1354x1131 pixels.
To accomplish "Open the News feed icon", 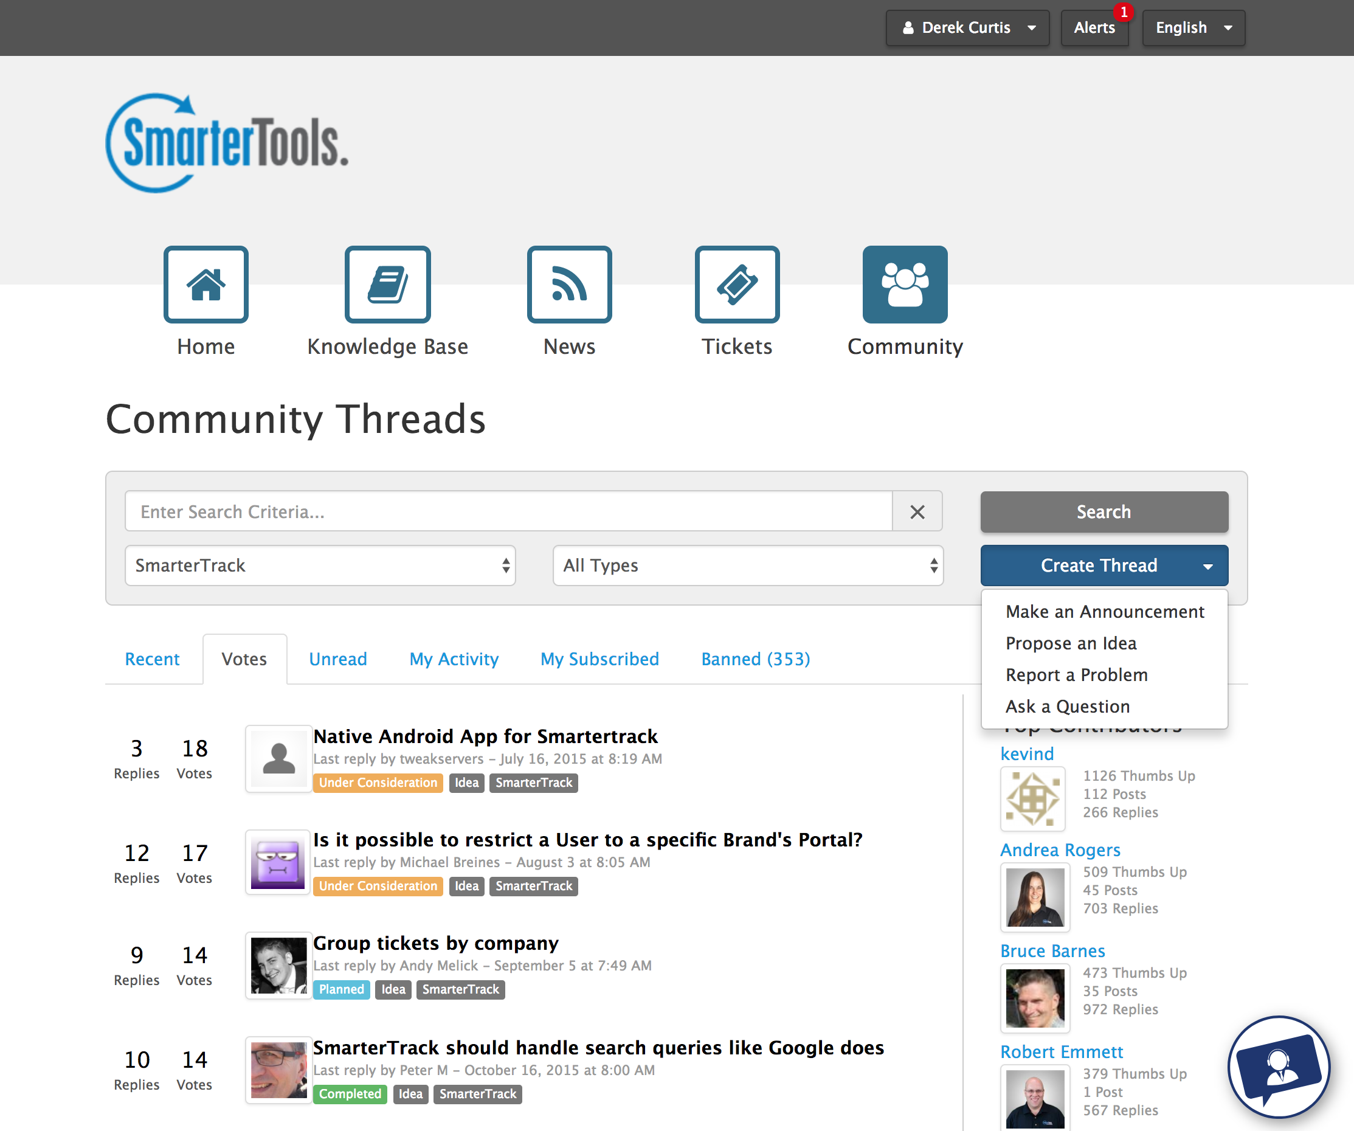I will pos(569,285).
